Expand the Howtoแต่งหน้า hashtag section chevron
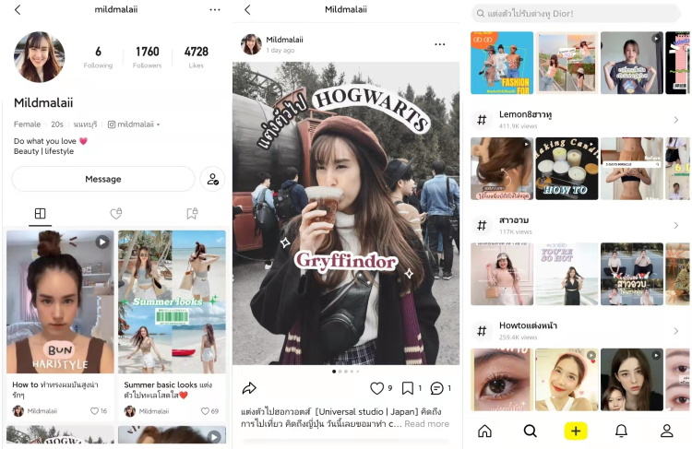 (x=675, y=331)
